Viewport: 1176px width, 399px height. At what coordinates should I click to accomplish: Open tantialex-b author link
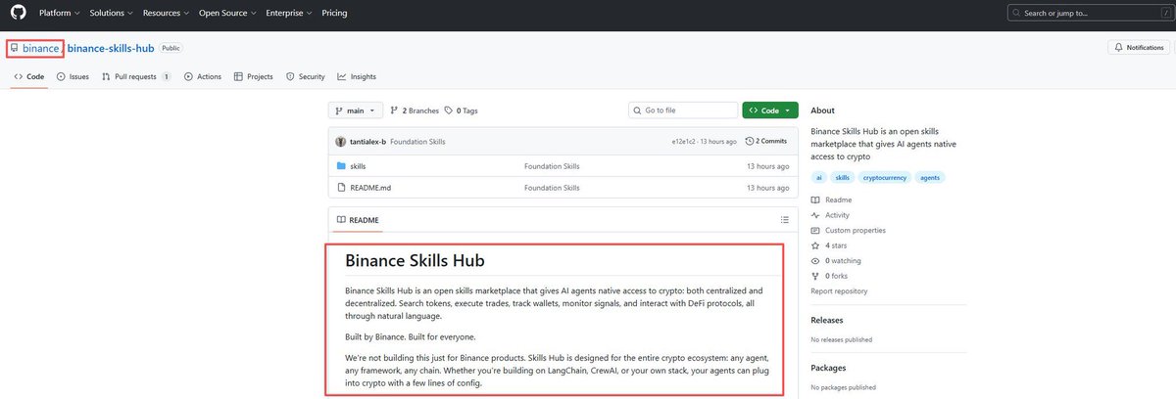[x=367, y=142]
